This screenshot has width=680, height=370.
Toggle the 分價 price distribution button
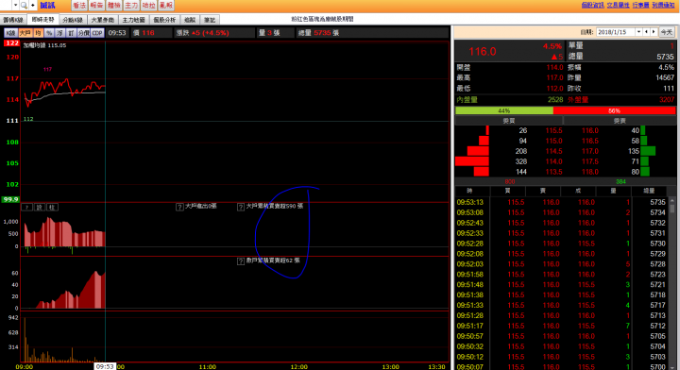tap(84, 33)
